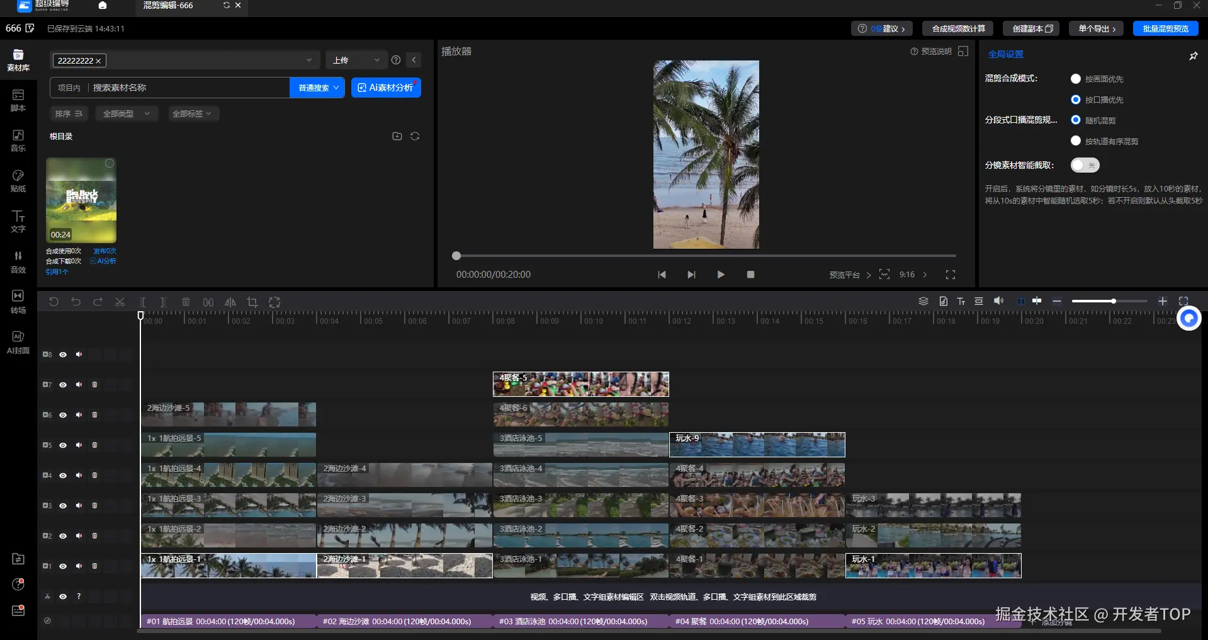
Task: Pin the 全局设置 settings panel
Action: [1193, 56]
